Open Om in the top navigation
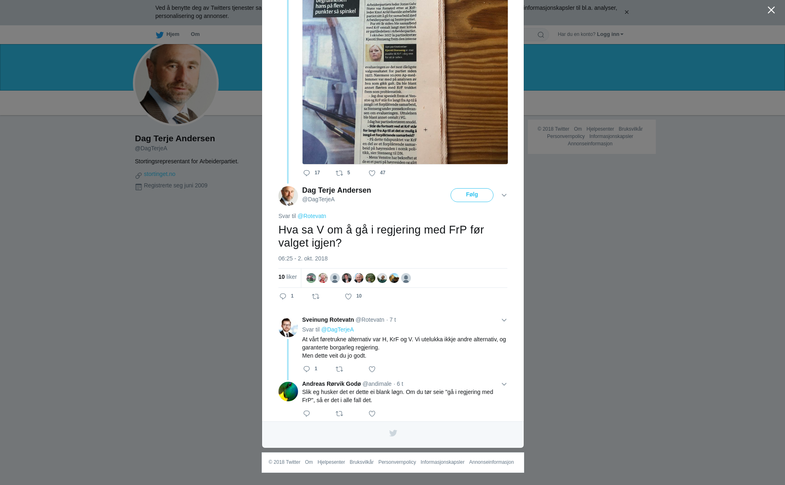 click(195, 34)
